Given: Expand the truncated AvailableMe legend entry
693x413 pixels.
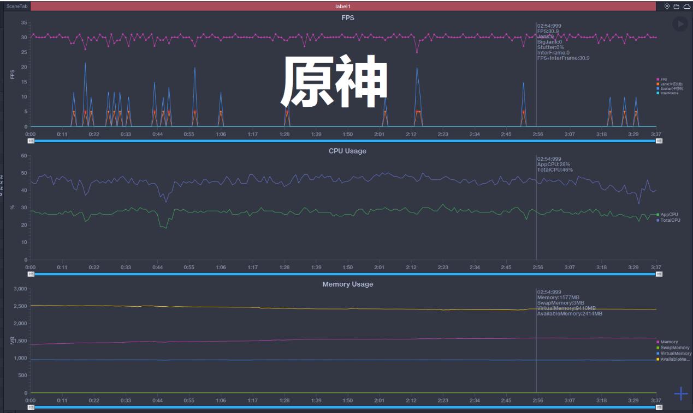Looking at the screenshot, I should [x=673, y=359].
